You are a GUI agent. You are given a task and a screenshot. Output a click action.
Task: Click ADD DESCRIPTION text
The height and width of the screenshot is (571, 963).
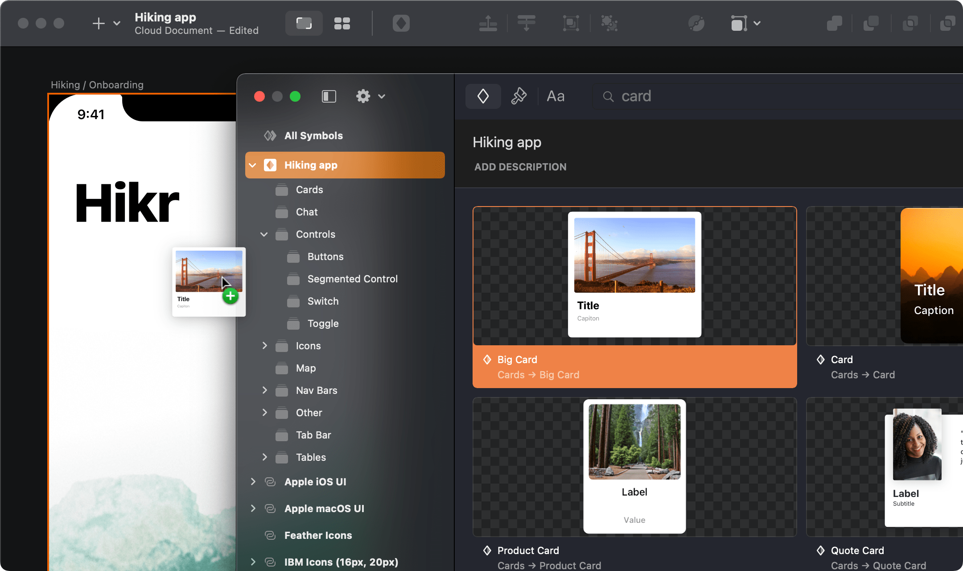[520, 167]
